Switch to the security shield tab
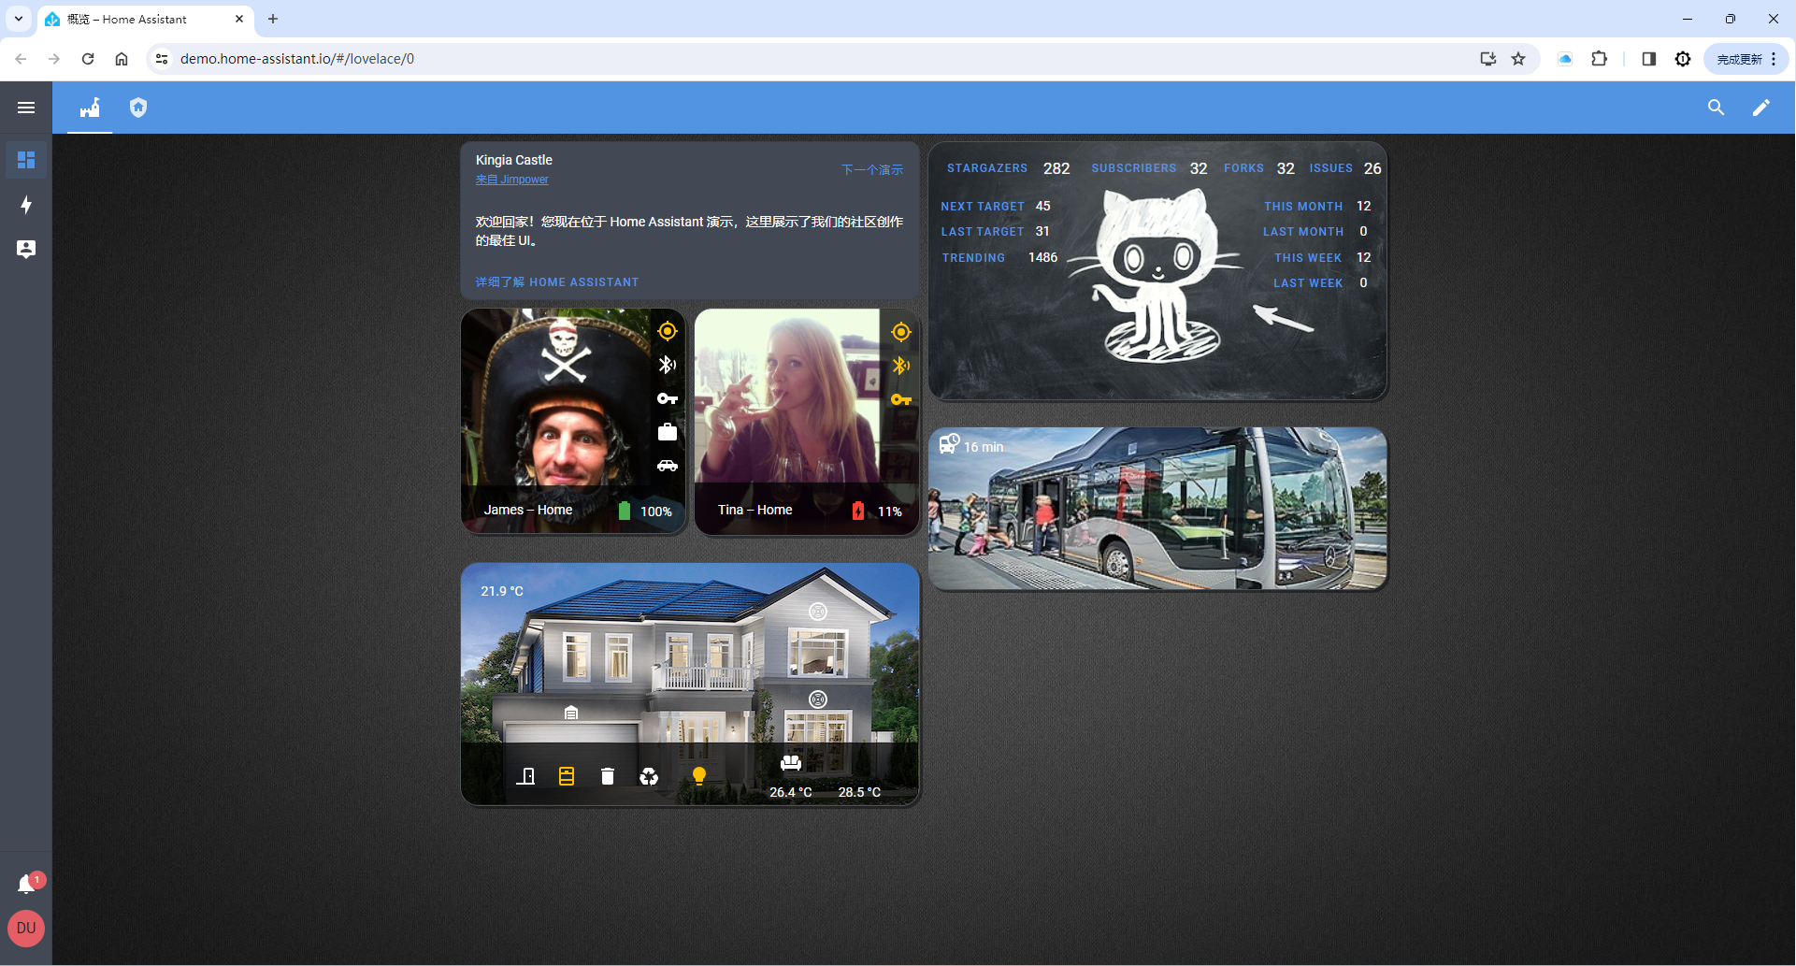Viewport: 1796px width, 966px height. pos(138,108)
